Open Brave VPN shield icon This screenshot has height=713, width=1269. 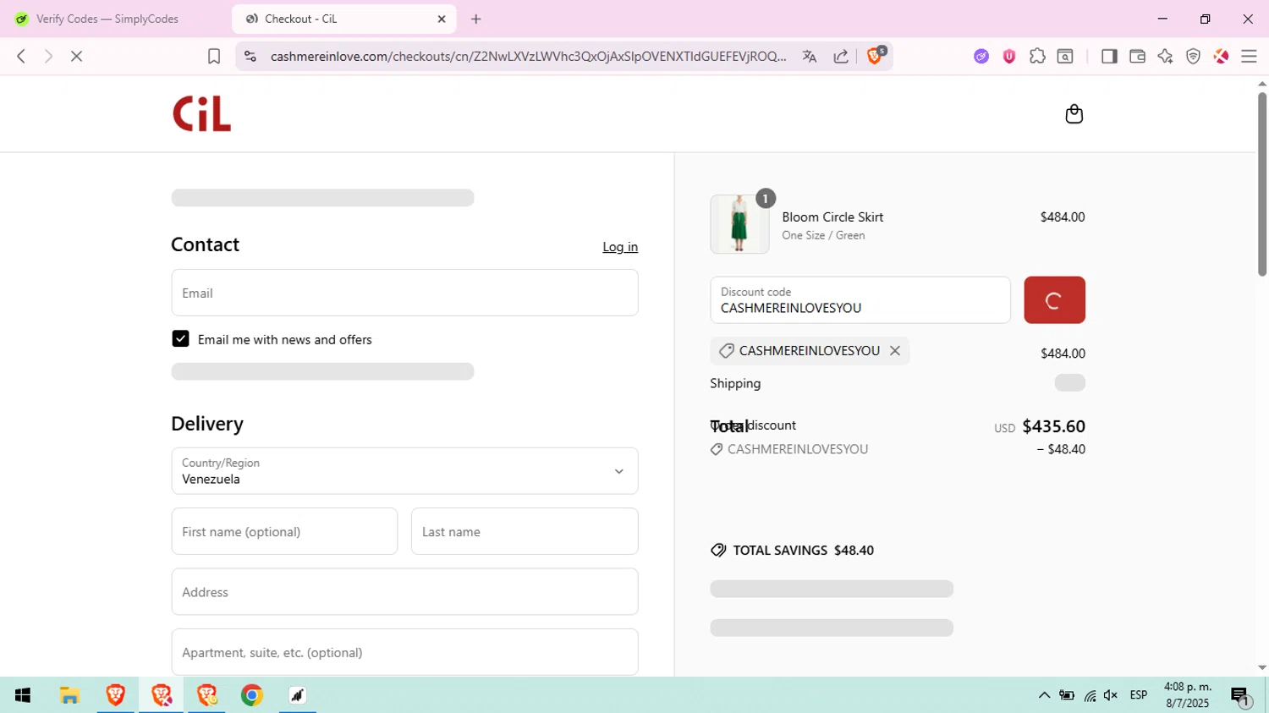(x=1193, y=56)
